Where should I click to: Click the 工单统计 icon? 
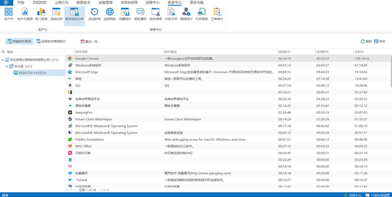point(217,14)
